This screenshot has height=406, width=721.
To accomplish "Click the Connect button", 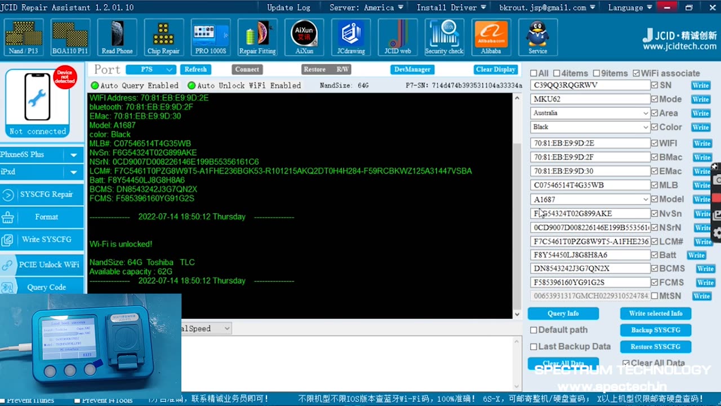I will pyautogui.click(x=247, y=69).
